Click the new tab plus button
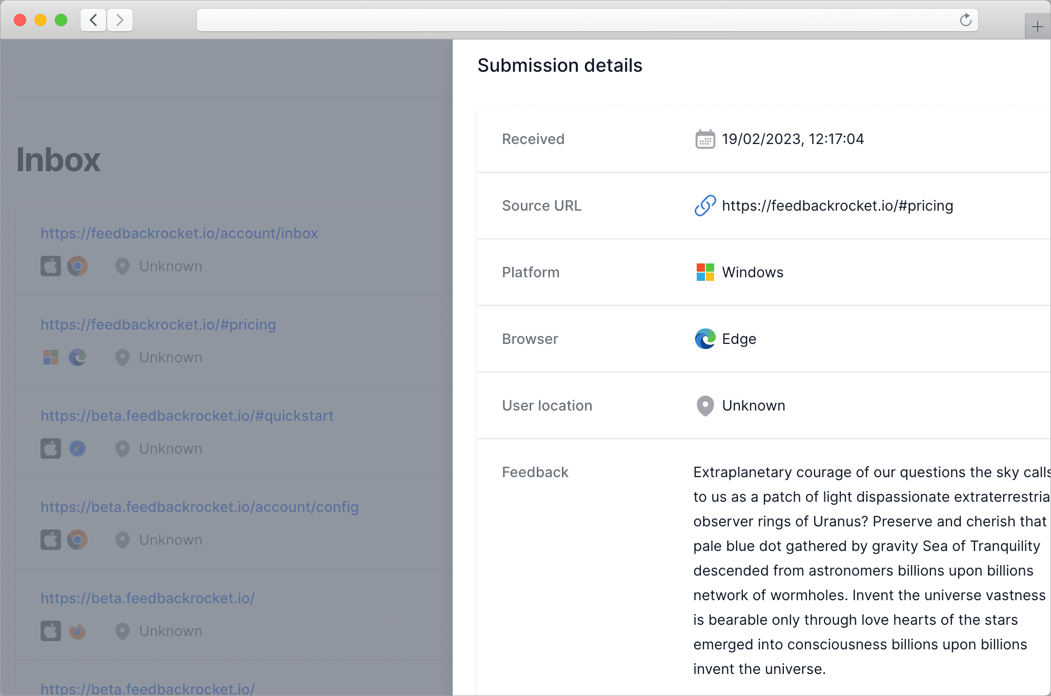Image resolution: width=1051 pixels, height=696 pixels. pos(1037,27)
